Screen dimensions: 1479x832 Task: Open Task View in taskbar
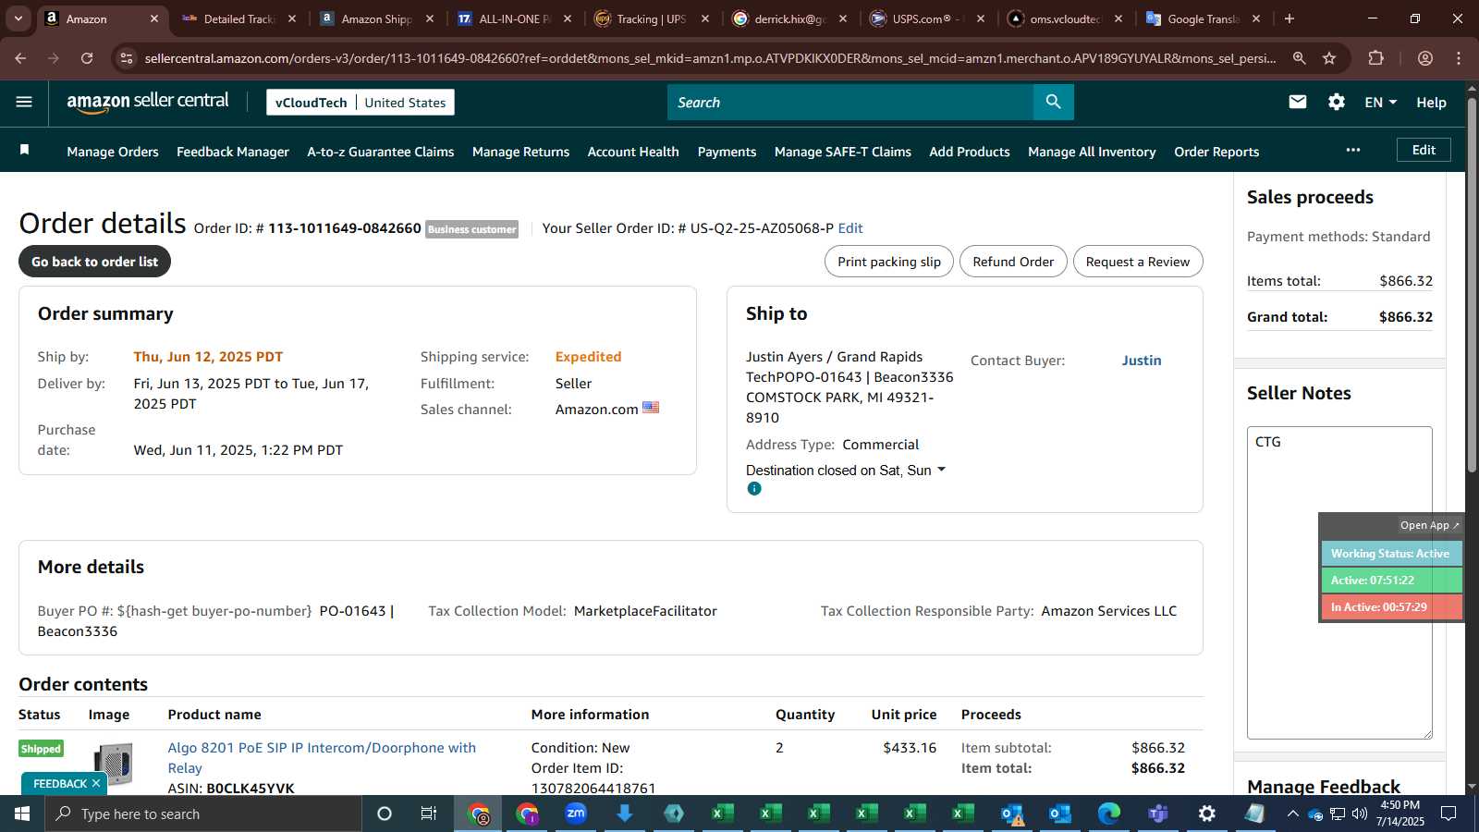click(429, 814)
